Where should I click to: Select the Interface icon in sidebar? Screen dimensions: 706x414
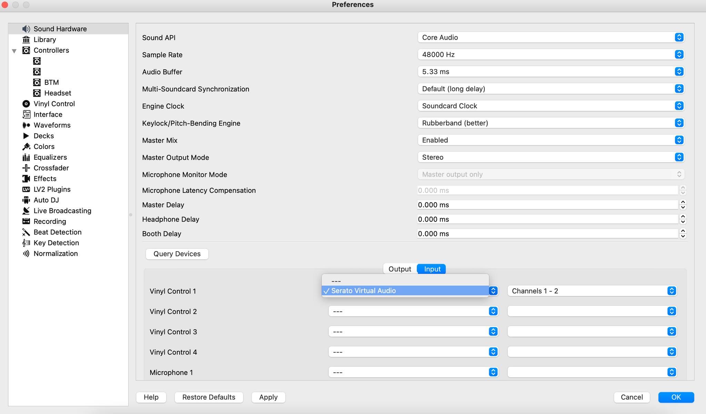click(x=26, y=115)
